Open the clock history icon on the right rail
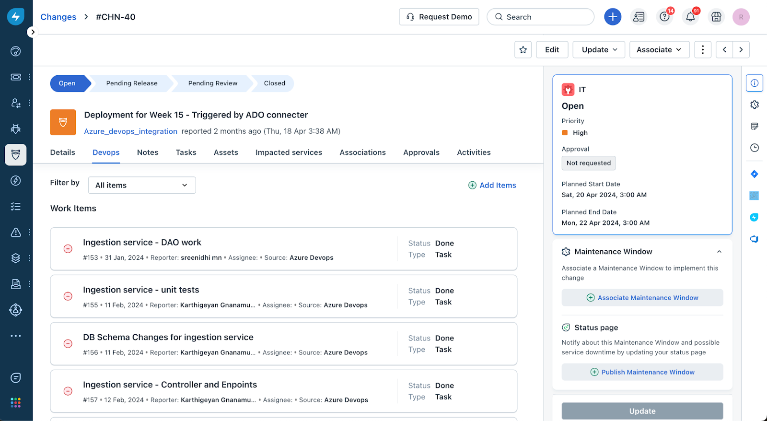This screenshot has width=767, height=421. click(755, 148)
